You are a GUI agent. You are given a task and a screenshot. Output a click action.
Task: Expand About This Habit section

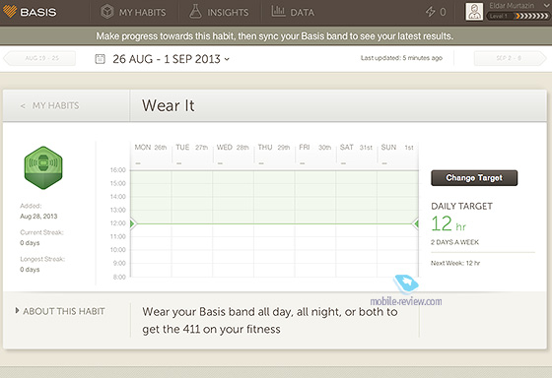pos(60,311)
